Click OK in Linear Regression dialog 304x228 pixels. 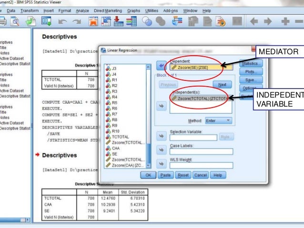148,175
